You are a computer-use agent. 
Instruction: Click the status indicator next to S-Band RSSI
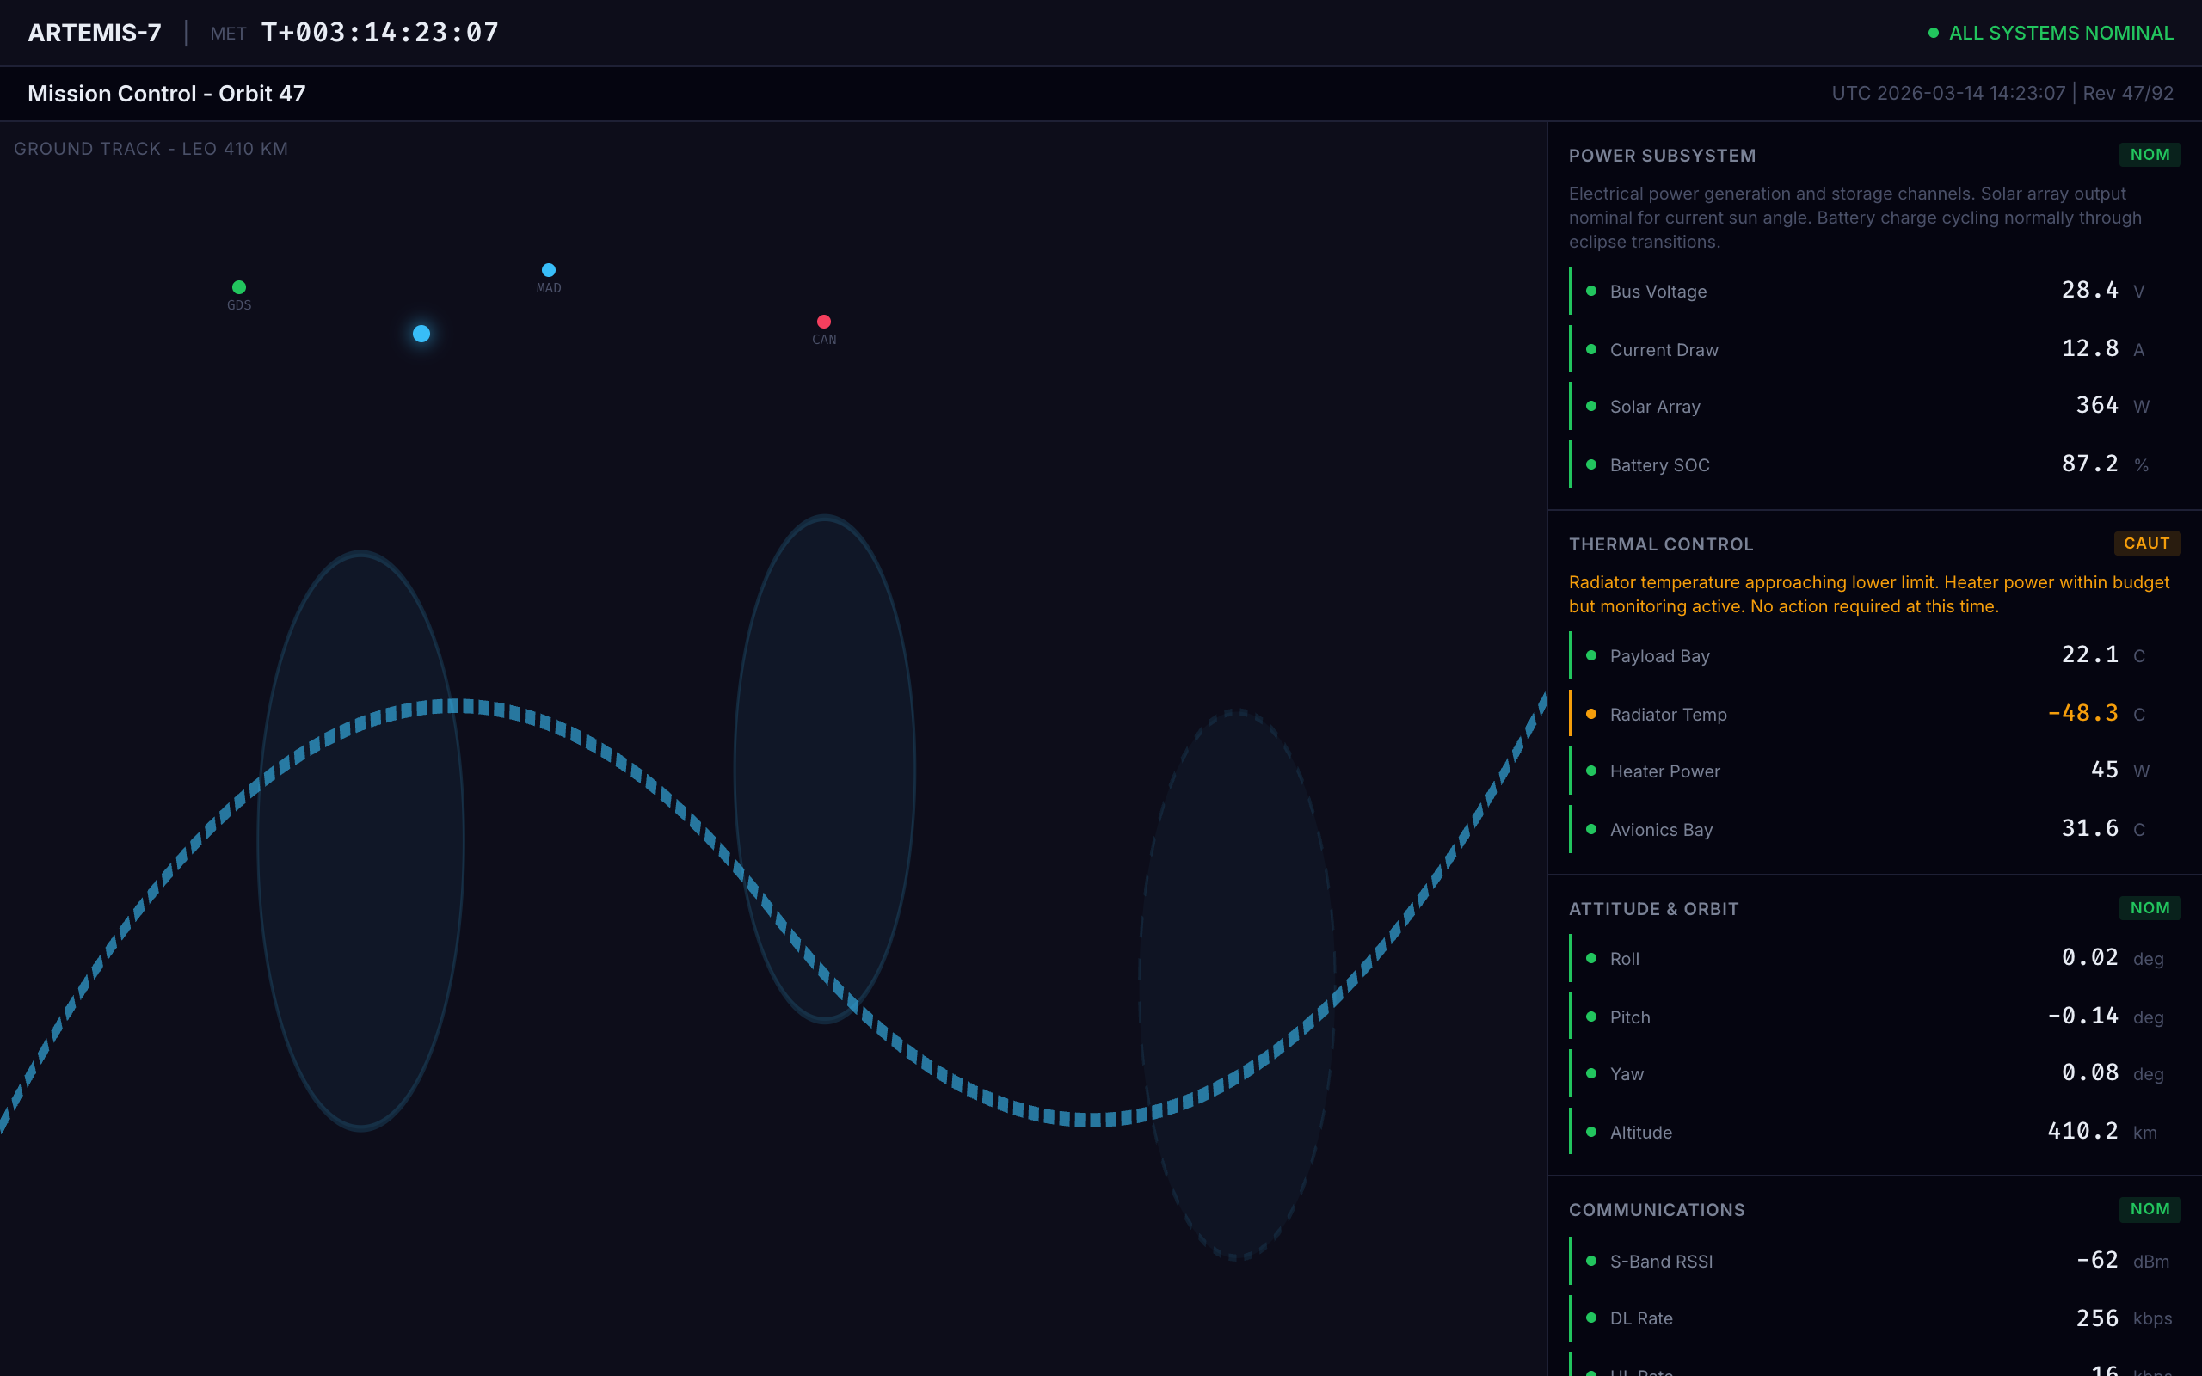tap(1591, 1262)
